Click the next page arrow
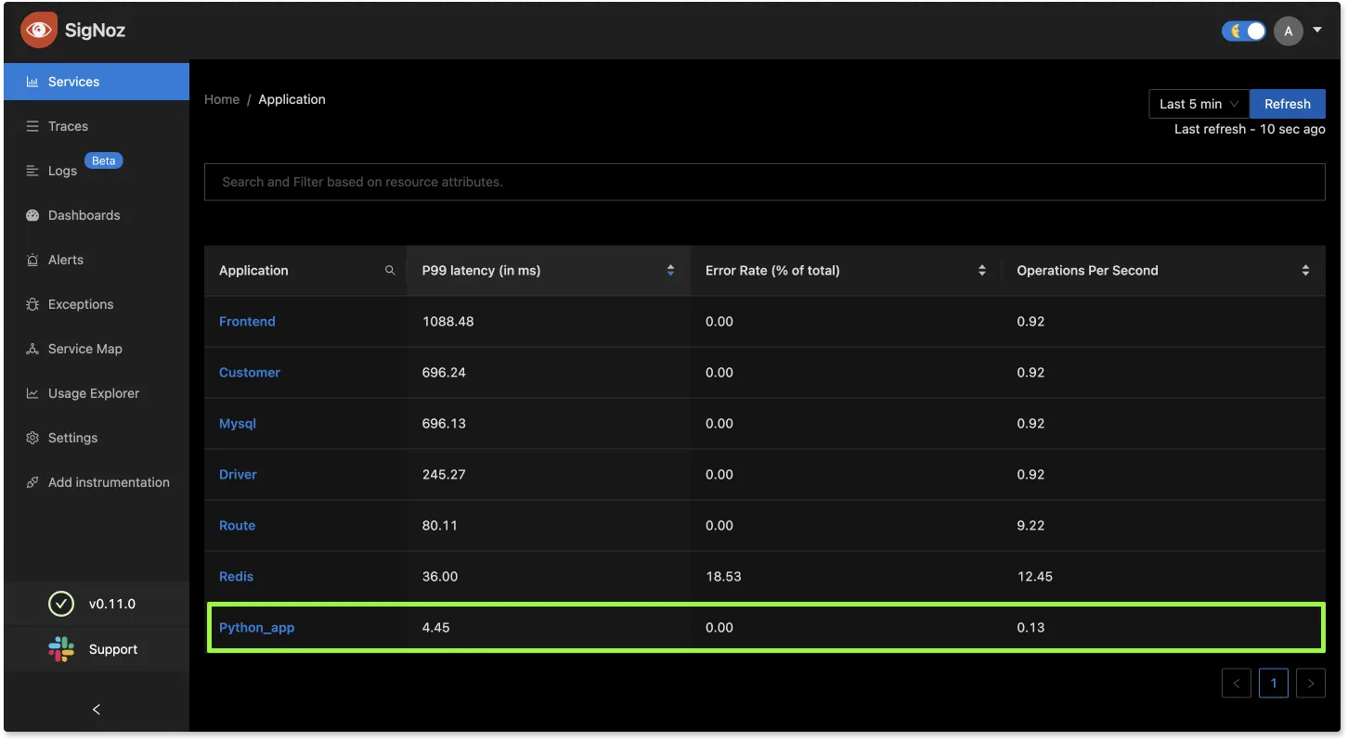Viewport: 1348px width, 741px height. (x=1311, y=684)
